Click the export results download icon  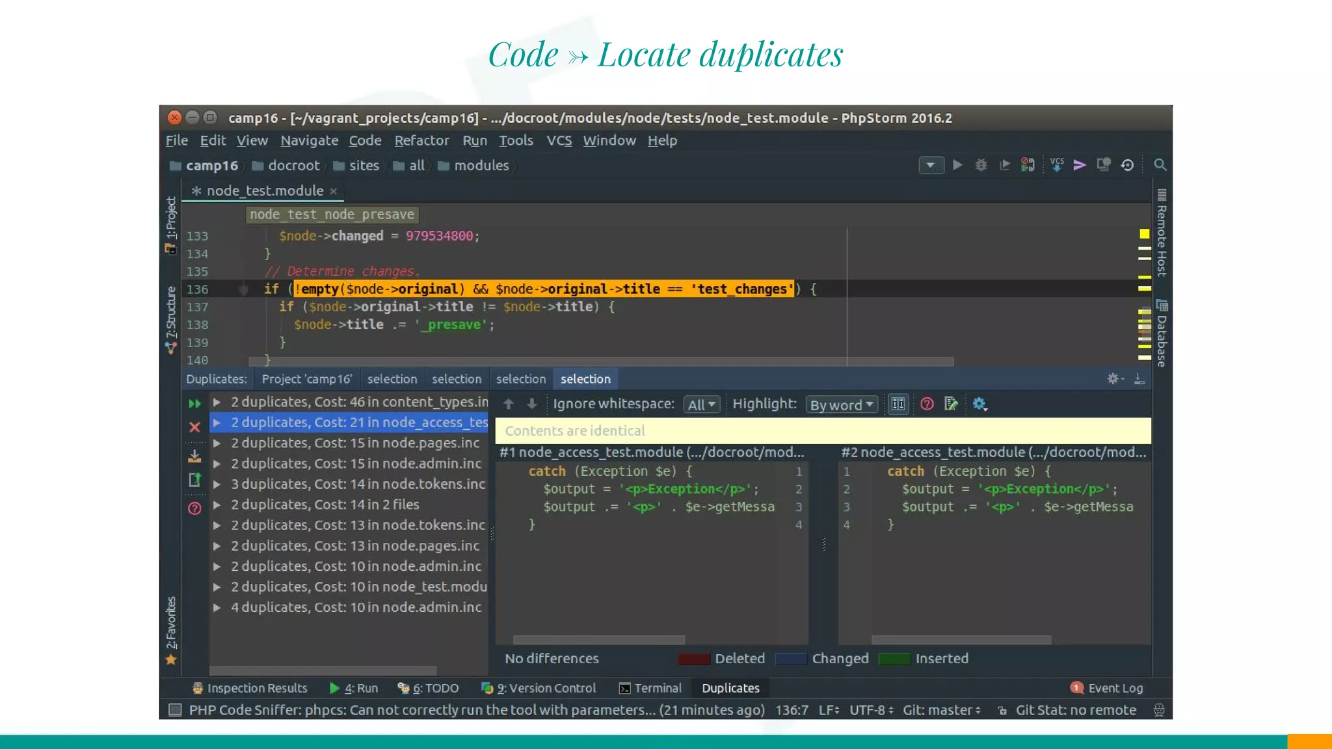click(x=194, y=456)
